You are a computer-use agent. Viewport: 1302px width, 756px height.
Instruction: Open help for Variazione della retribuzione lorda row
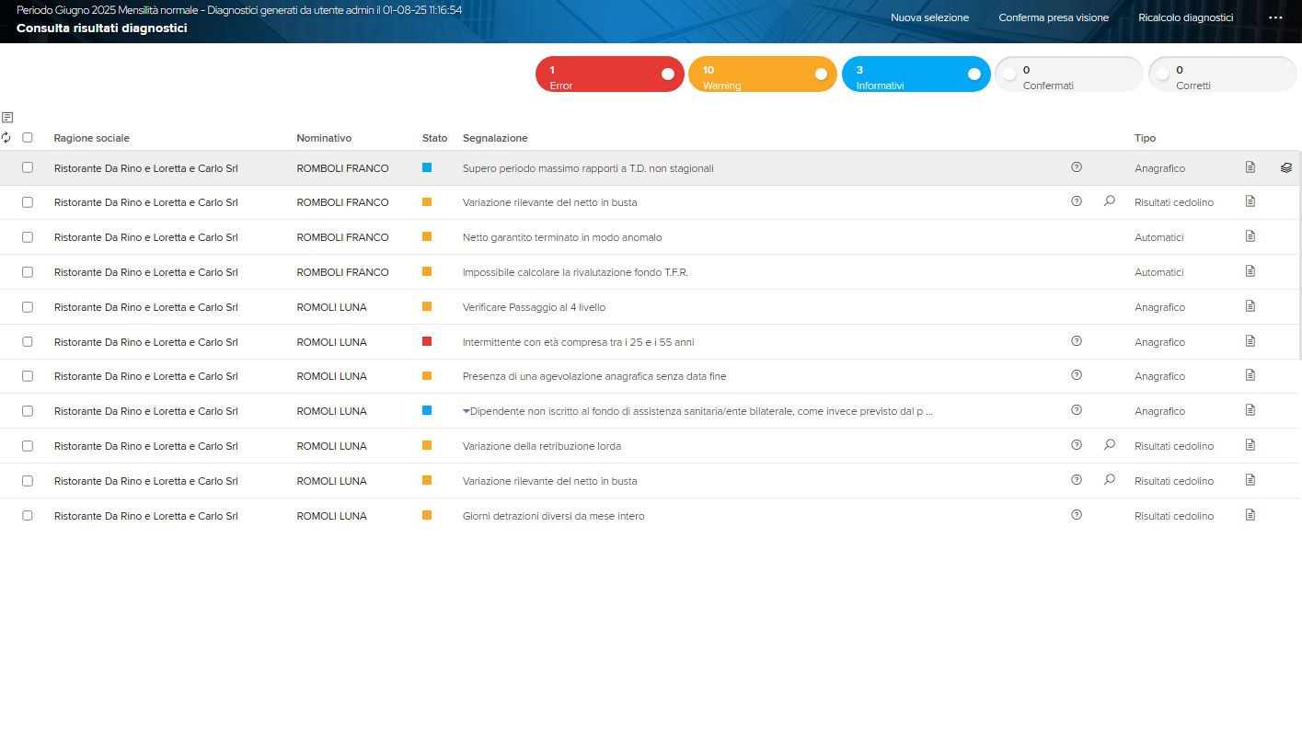tap(1077, 444)
